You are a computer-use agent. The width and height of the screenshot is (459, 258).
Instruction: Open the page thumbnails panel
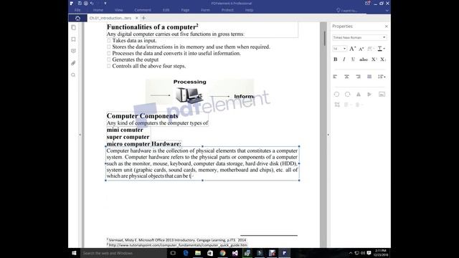click(x=73, y=27)
